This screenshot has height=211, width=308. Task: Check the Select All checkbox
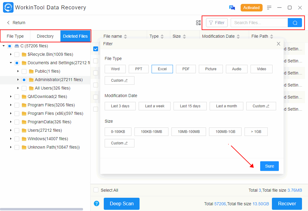tap(96, 190)
